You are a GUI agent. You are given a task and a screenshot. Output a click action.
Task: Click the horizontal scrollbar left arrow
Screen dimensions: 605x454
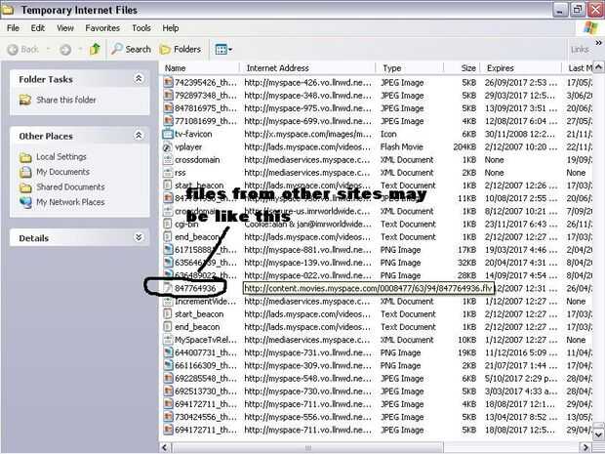pos(164,447)
